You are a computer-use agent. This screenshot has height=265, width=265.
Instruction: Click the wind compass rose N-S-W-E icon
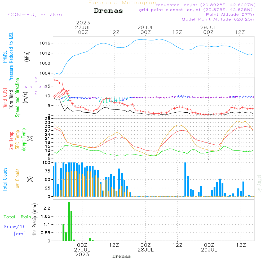36,87
